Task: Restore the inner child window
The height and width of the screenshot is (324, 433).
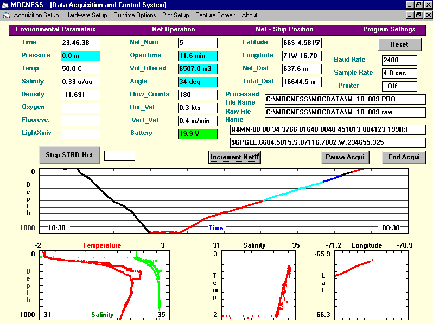Action: click(418, 15)
